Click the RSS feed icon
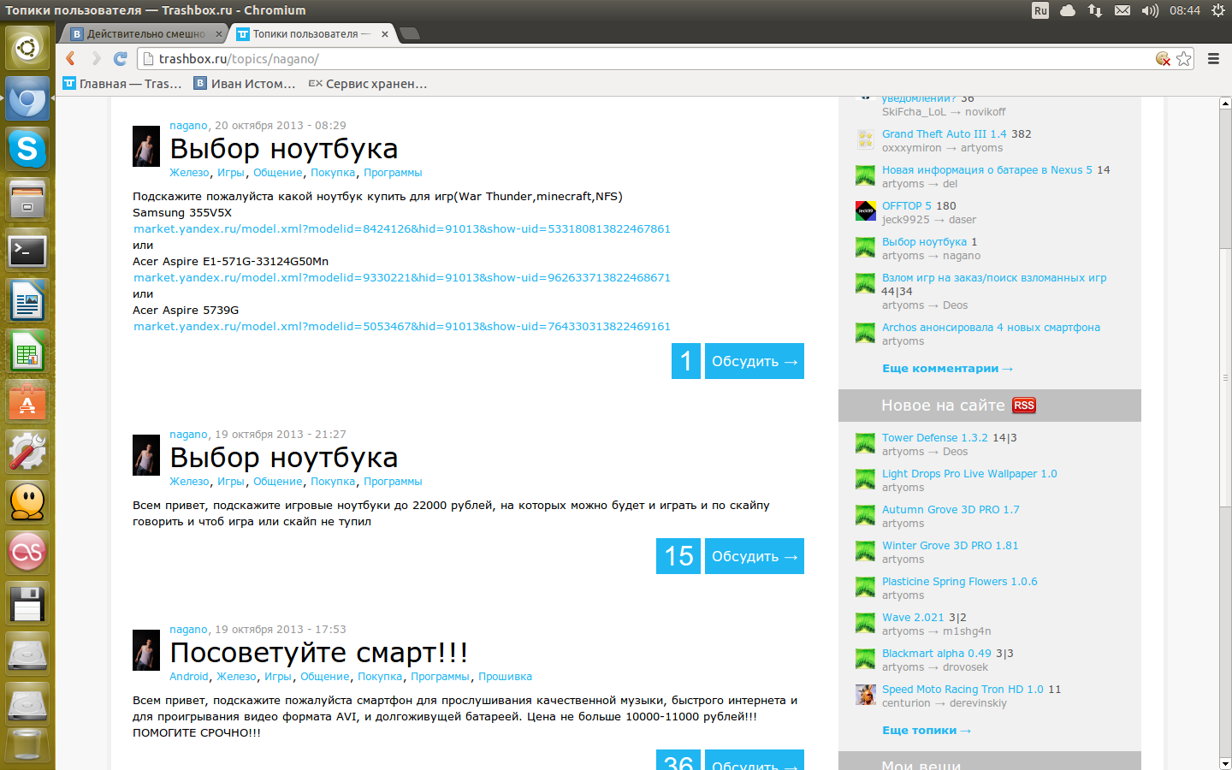1232x770 pixels. [1024, 406]
